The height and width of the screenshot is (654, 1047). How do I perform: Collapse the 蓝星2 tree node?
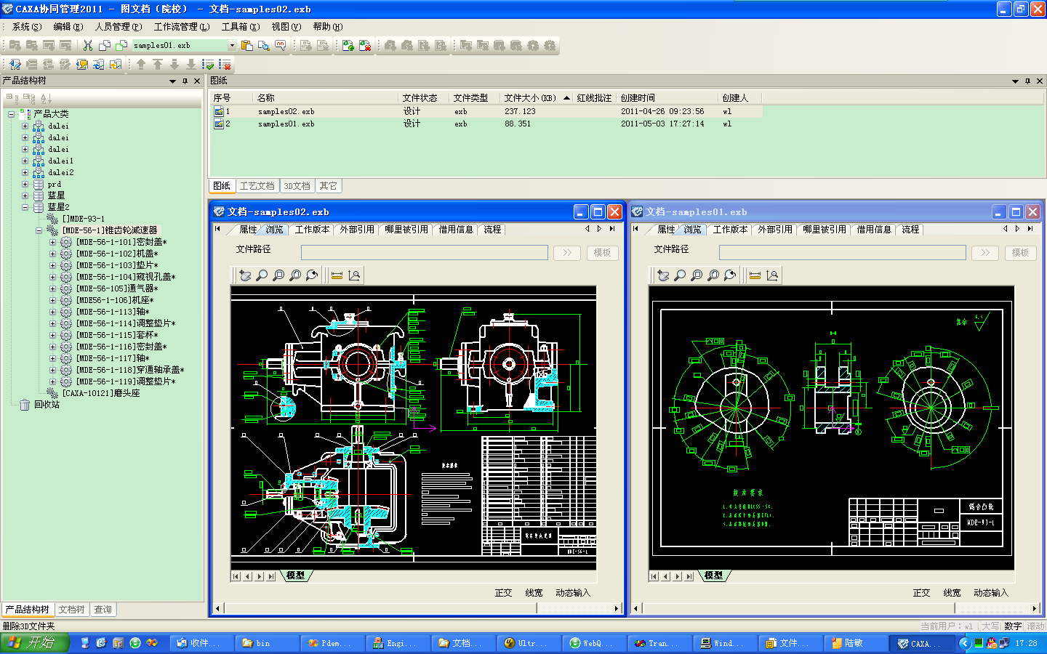(25, 207)
